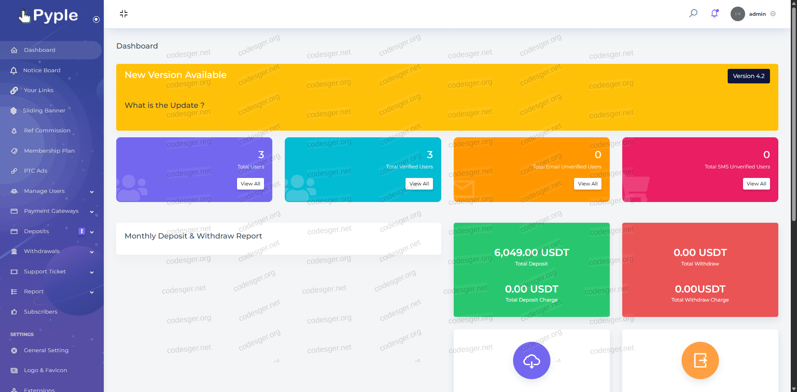
Task: Go to Membership Plan page
Action: tap(49, 151)
